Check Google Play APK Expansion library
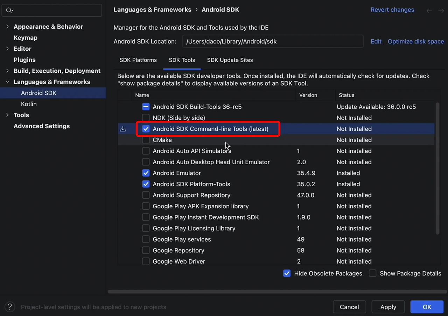This screenshot has width=448, height=316. coord(146,206)
